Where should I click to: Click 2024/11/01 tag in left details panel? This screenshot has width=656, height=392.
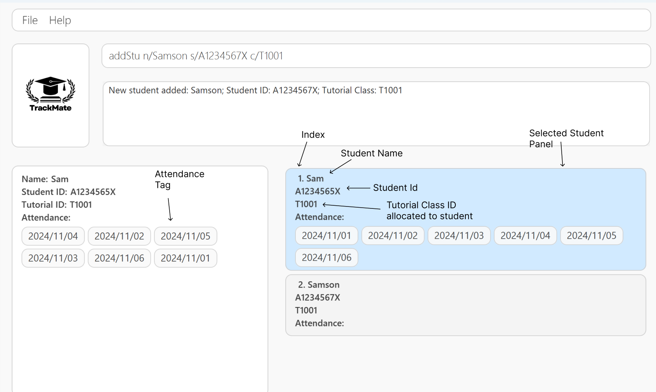click(x=186, y=258)
